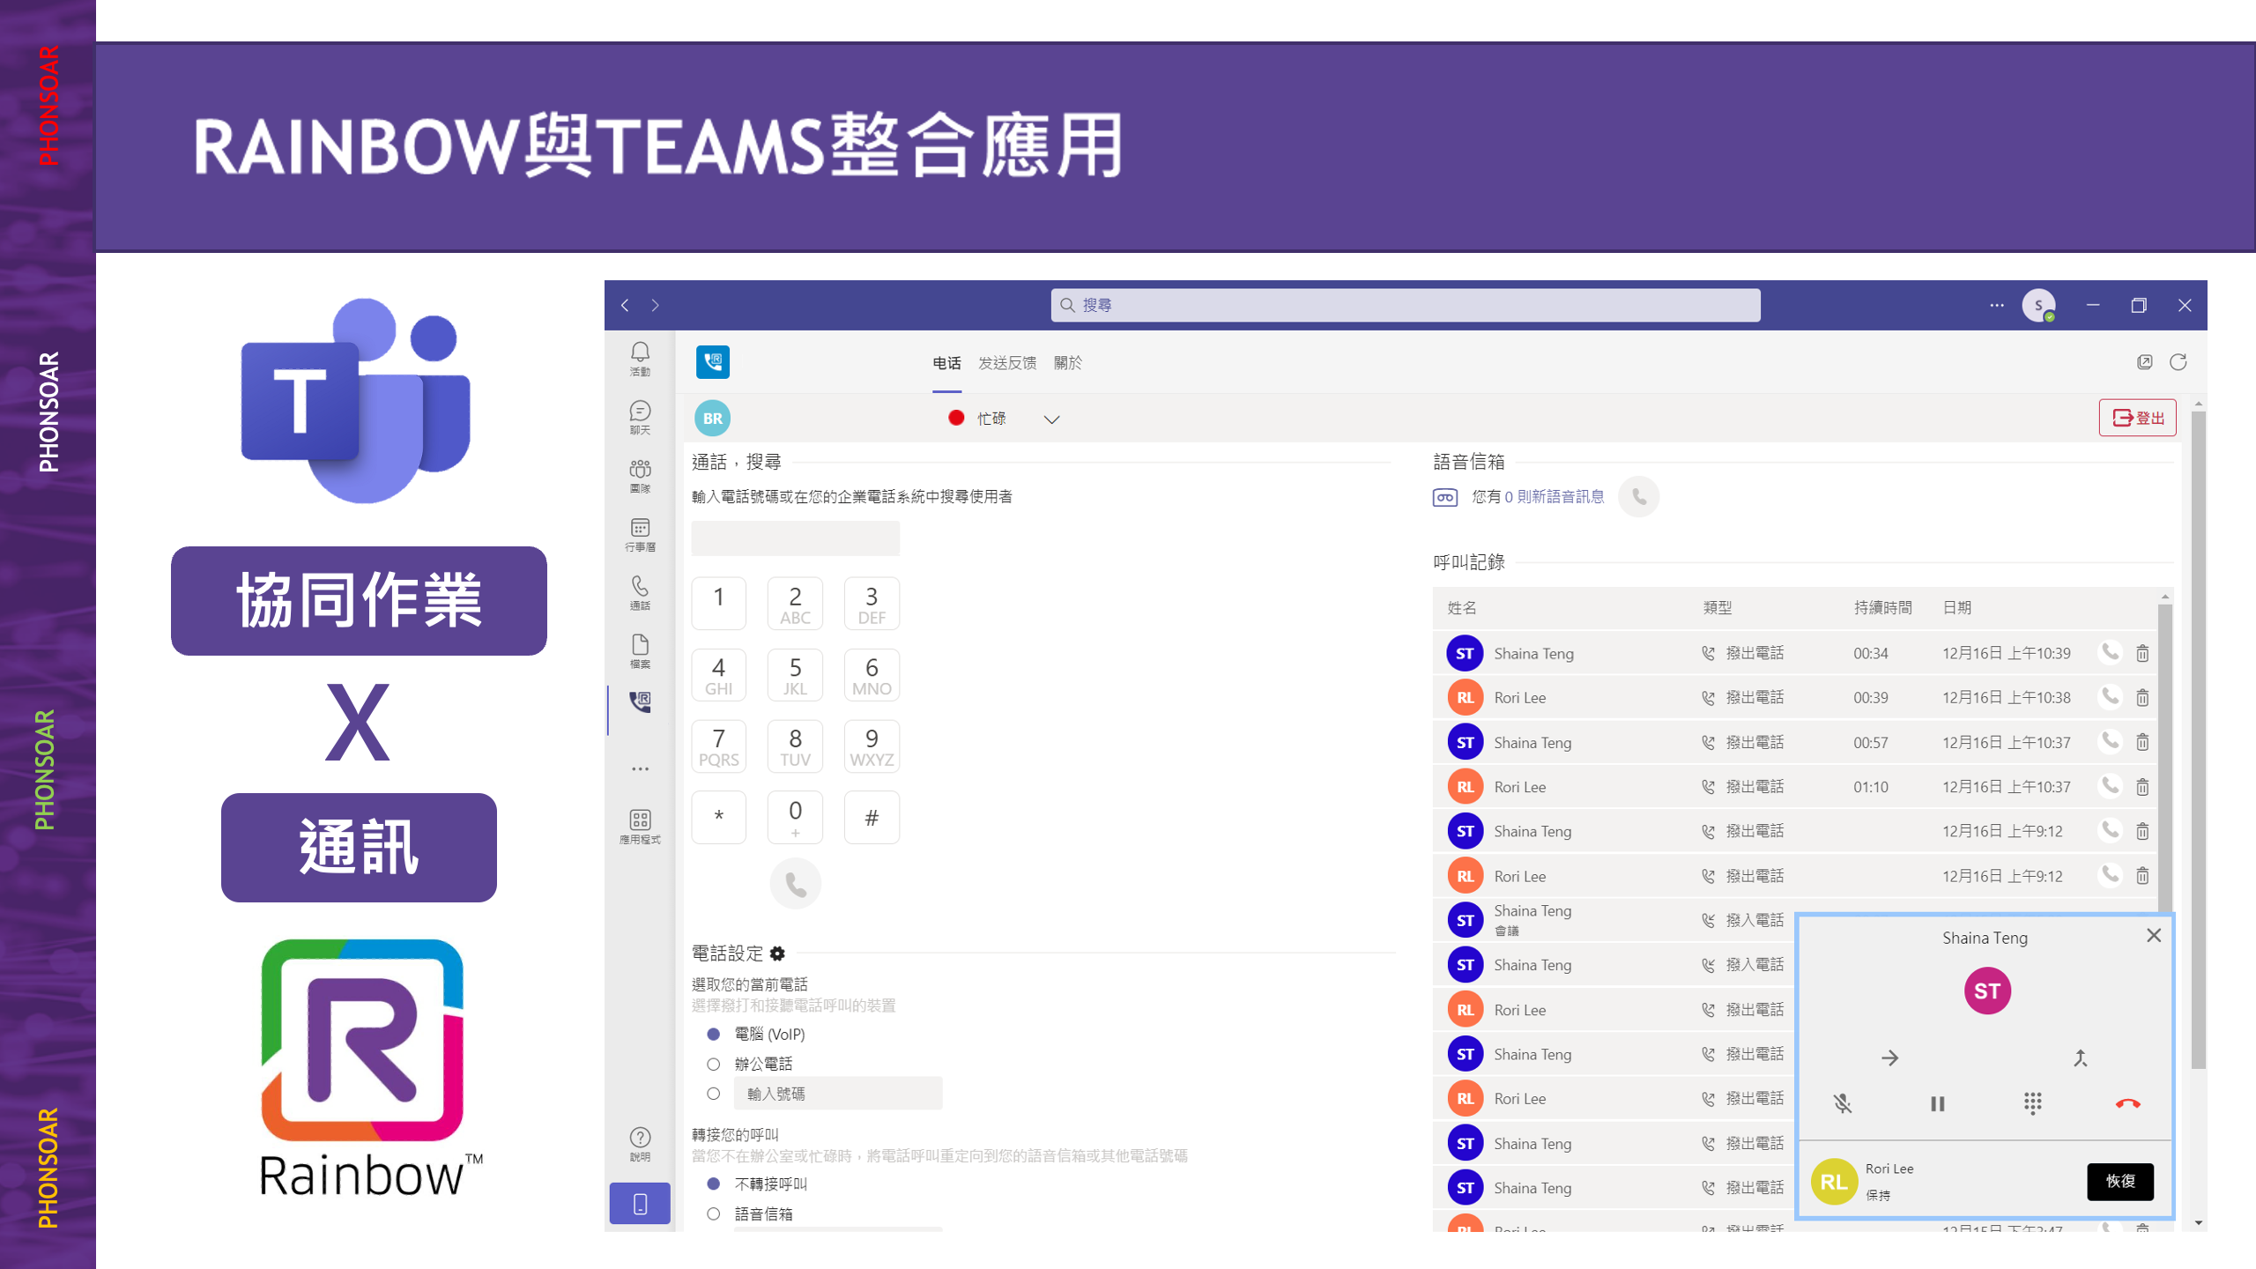This screenshot has height=1269, width=2256.
Task: Select the Rainbow phone app in sidebar
Action: pyautogui.click(x=640, y=701)
